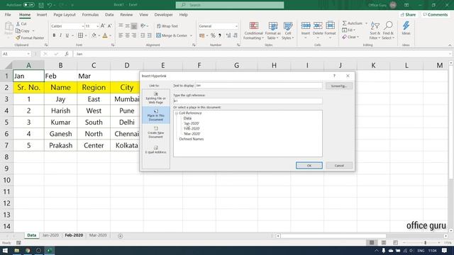This screenshot has width=454, height=255.
Task: Open the number format dropdown
Action: [x=236, y=26]
